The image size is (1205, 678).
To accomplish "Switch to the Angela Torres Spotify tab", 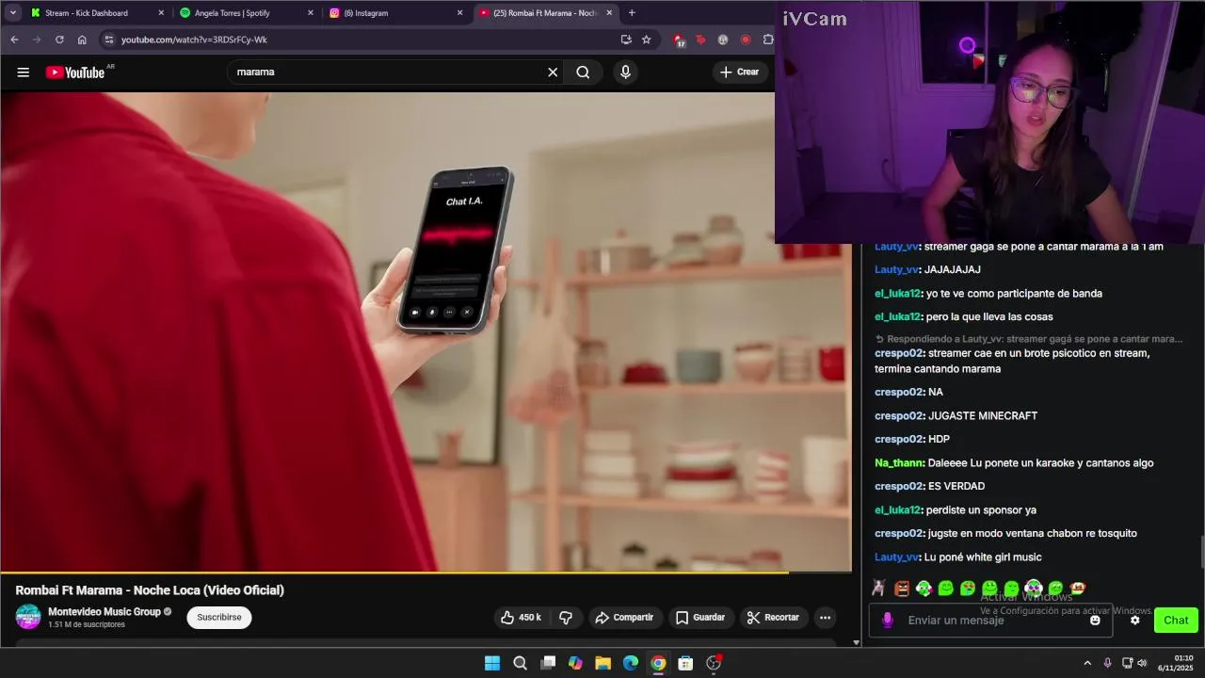I will tap(245, 13).
